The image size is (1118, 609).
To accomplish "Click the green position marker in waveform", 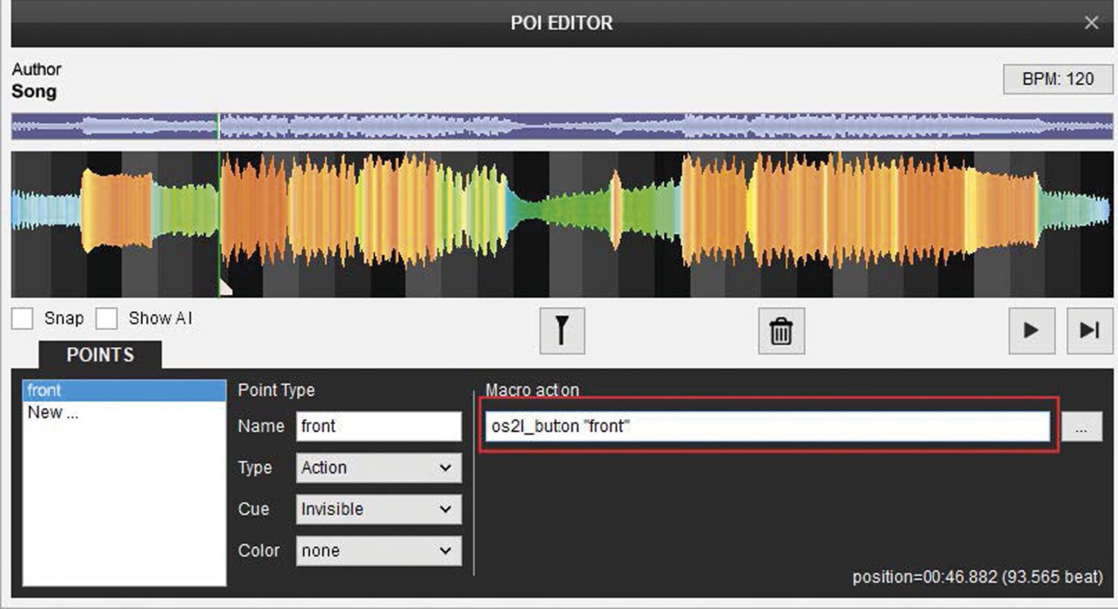I will click(x=219, y=223).
